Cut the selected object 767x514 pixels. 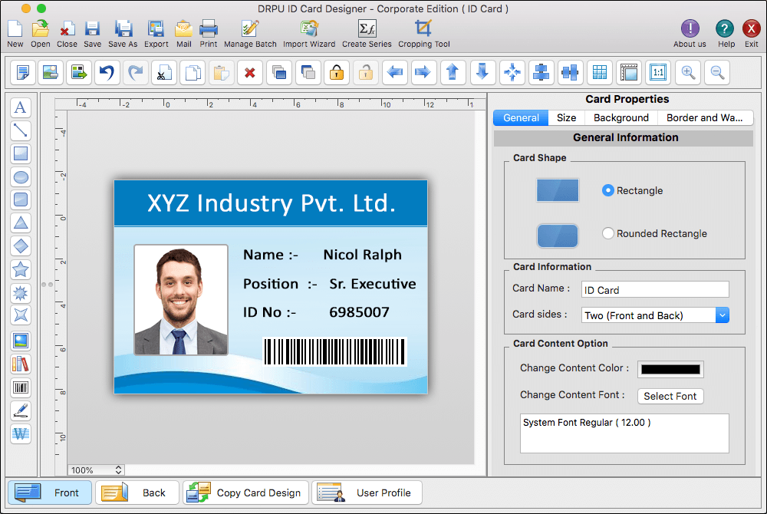[164, 72]
